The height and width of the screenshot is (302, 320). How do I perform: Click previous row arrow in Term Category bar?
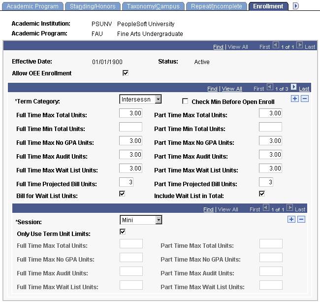pyautogui.click(x=270, y=87)
